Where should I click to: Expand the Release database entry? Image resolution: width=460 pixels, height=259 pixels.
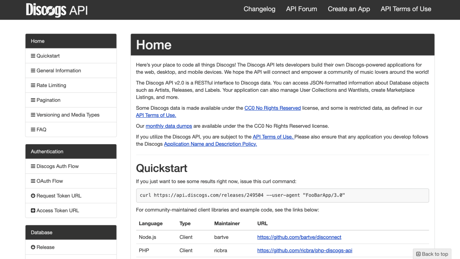[x=71, y=247]
